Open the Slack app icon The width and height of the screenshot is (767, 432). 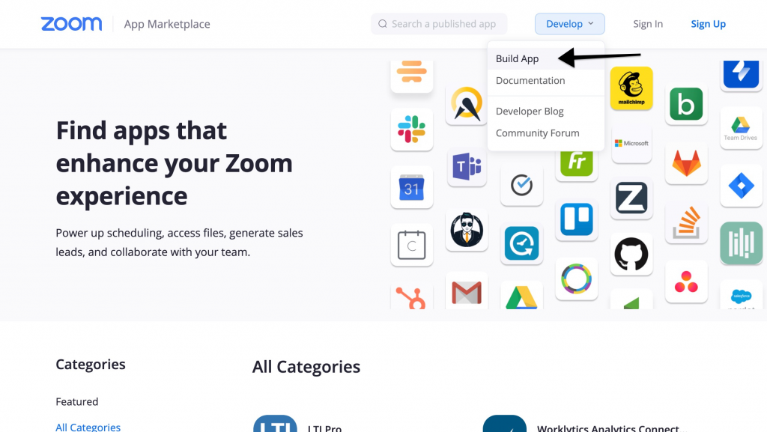point(412,130)
